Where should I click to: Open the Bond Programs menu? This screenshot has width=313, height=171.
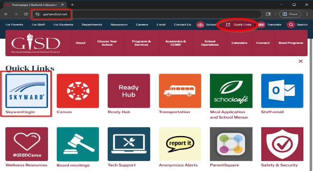(x=291, y=43)
